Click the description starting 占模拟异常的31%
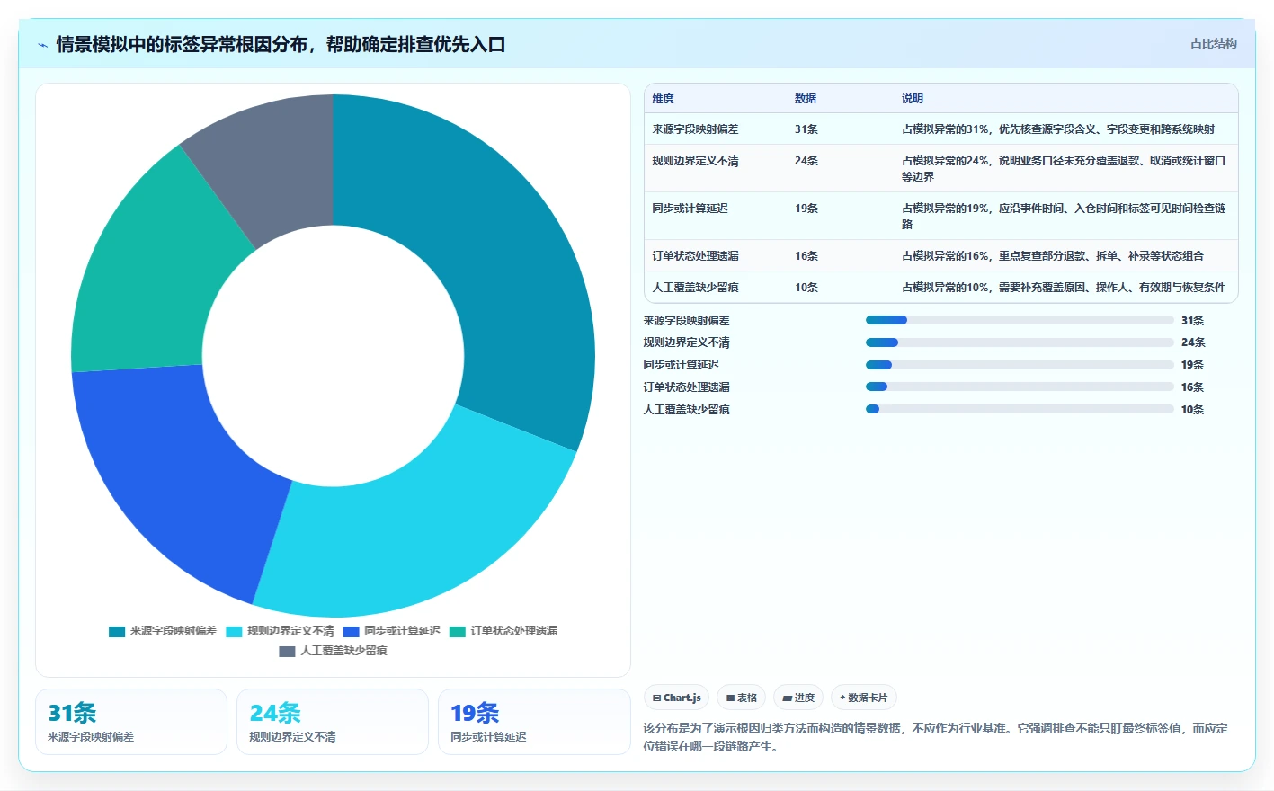Image resolution: width=1274 pixels, height=791 pixels. pos(1058,129)
